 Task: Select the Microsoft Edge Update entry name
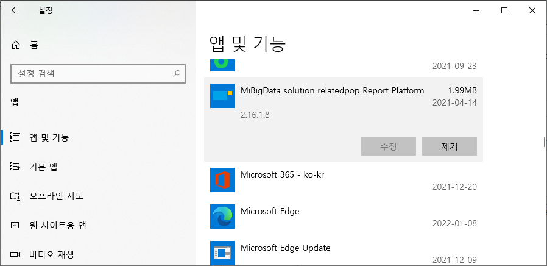(x=285, y=248)
